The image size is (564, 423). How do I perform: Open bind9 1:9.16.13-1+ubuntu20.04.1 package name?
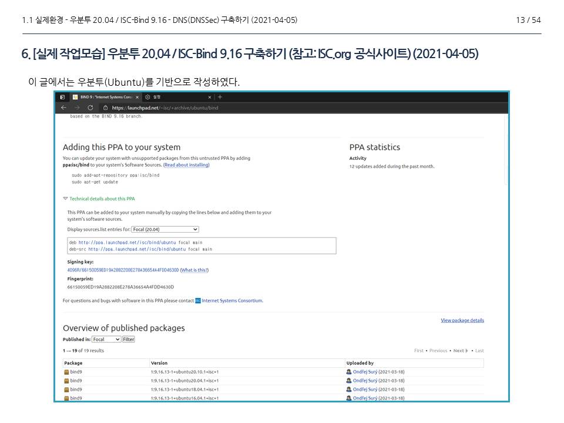pos(76,381)
